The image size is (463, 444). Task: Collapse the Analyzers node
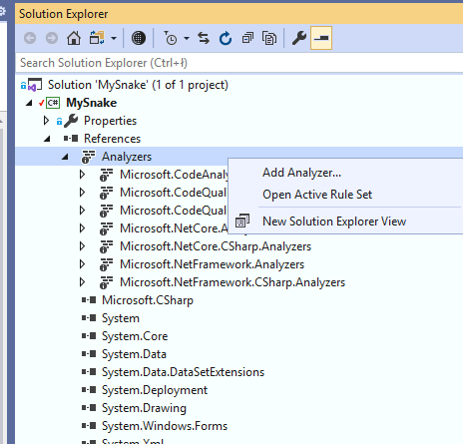click(65, 157)
